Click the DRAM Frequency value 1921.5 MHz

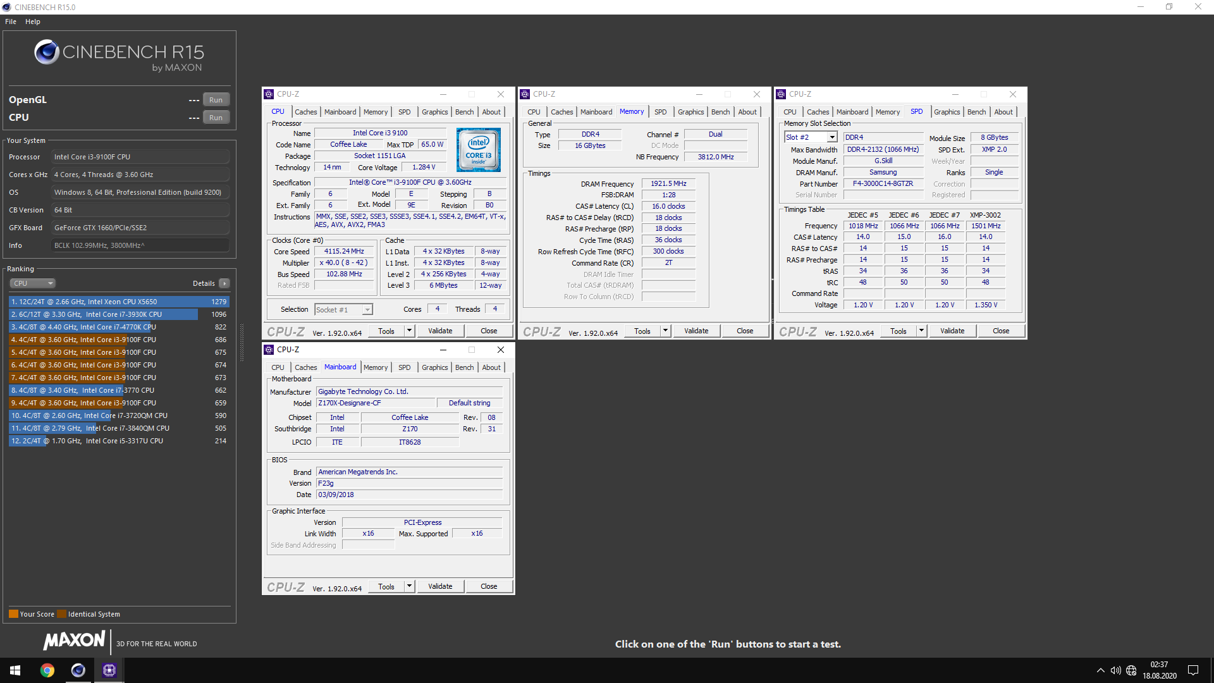tap(668, 183)
